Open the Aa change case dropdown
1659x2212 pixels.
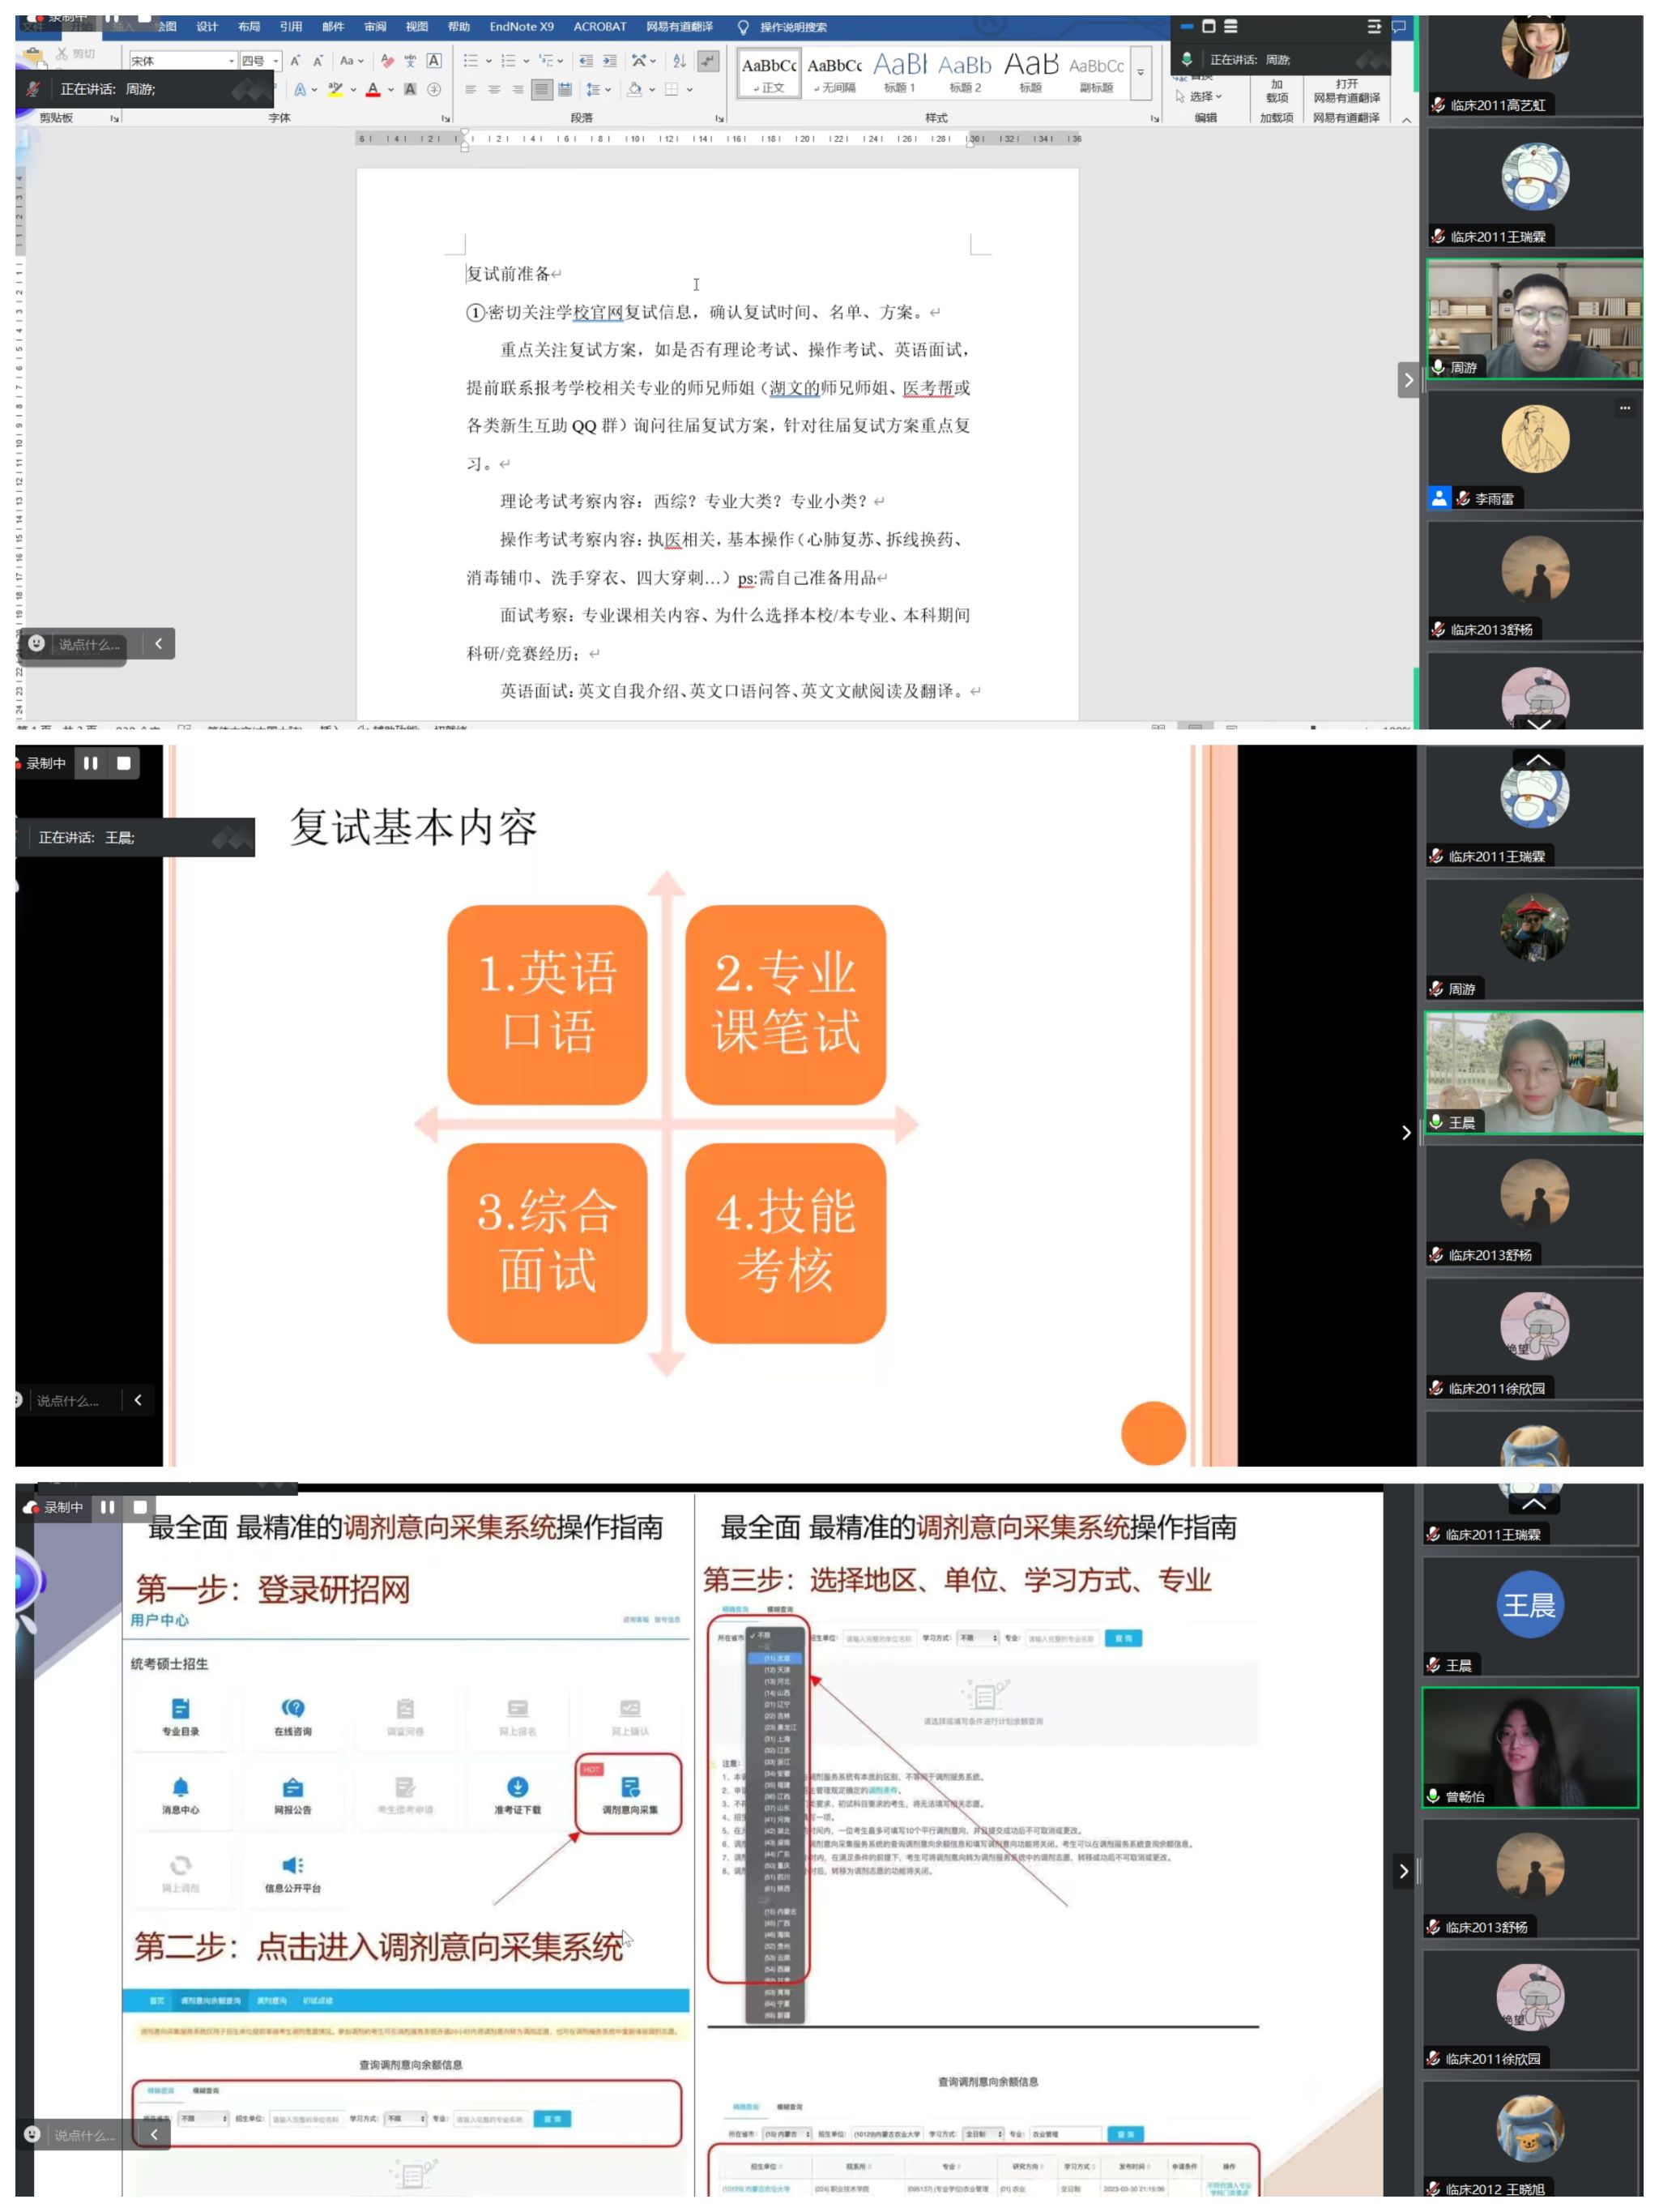coord(351,61)
